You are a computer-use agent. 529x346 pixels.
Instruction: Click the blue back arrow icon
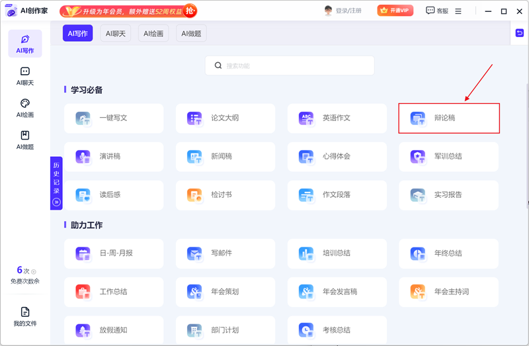click(x=520, y=32)
